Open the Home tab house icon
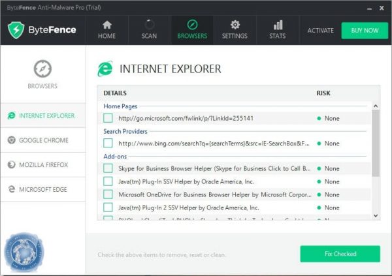The width and height of the screenshot is (392, 276). coord(107,25)
